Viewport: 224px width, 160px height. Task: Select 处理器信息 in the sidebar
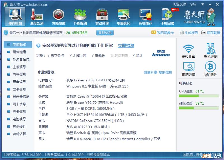pyautogui.click(x=18, y=59)
